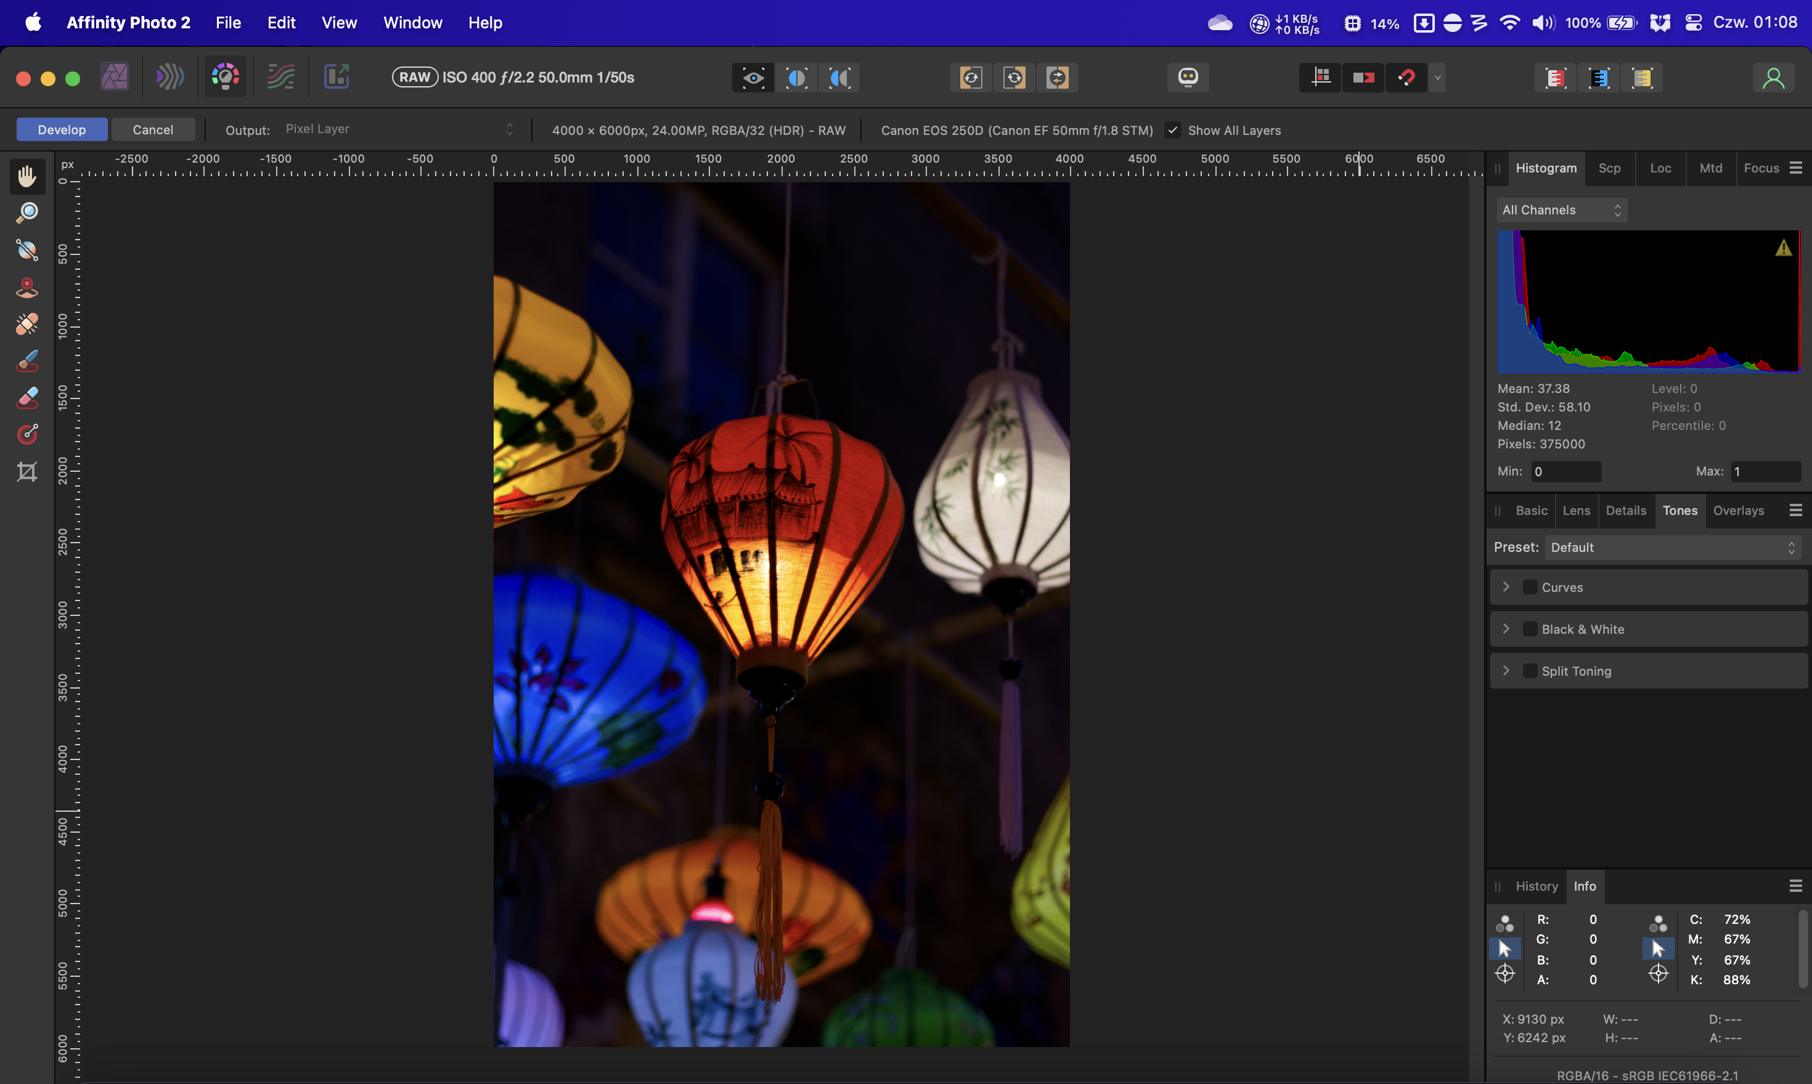Open the Preset Default dropdown

pos(1672,548)
